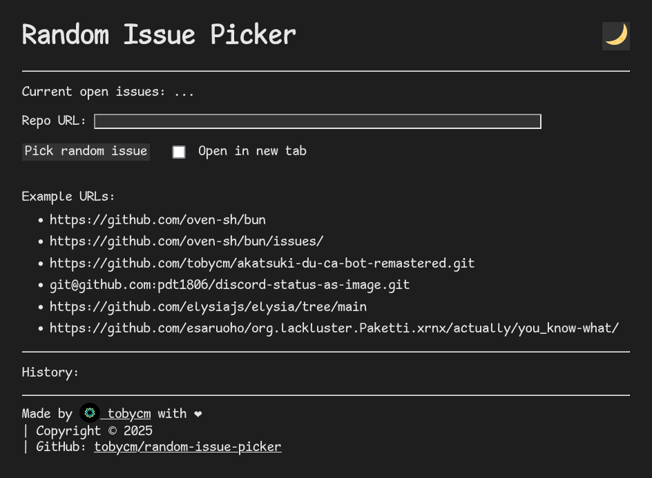Click inside the Repo URL input field

(x=318, y=121)
